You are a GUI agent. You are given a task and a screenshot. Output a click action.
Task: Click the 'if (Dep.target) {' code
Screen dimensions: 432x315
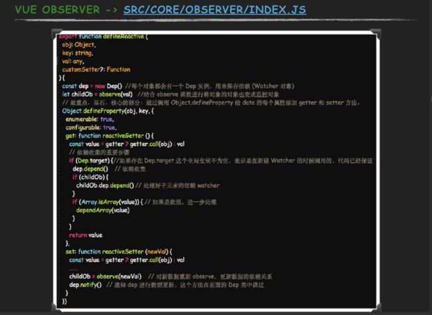[x=91, y=161]
